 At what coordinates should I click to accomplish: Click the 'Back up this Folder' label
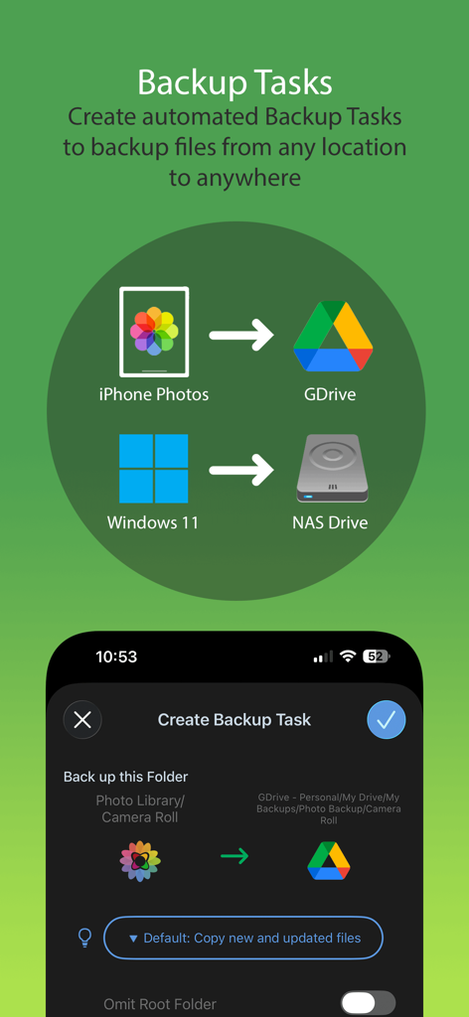click(x=126, y=777)
